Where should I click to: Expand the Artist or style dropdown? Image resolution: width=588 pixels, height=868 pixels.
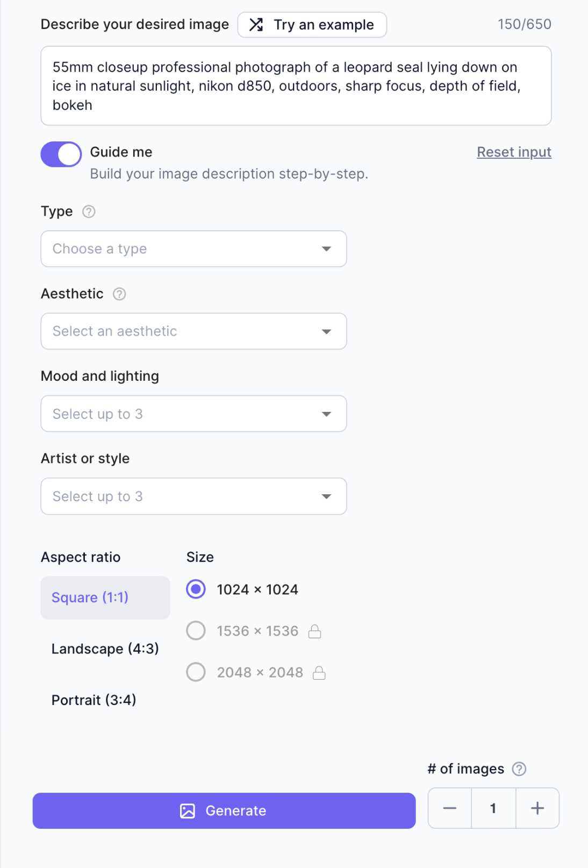click(x=193, y=496)
